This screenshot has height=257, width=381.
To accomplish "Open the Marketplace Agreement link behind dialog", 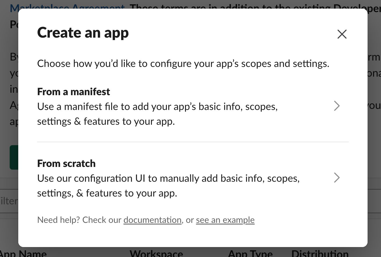I will pos(67,6).
